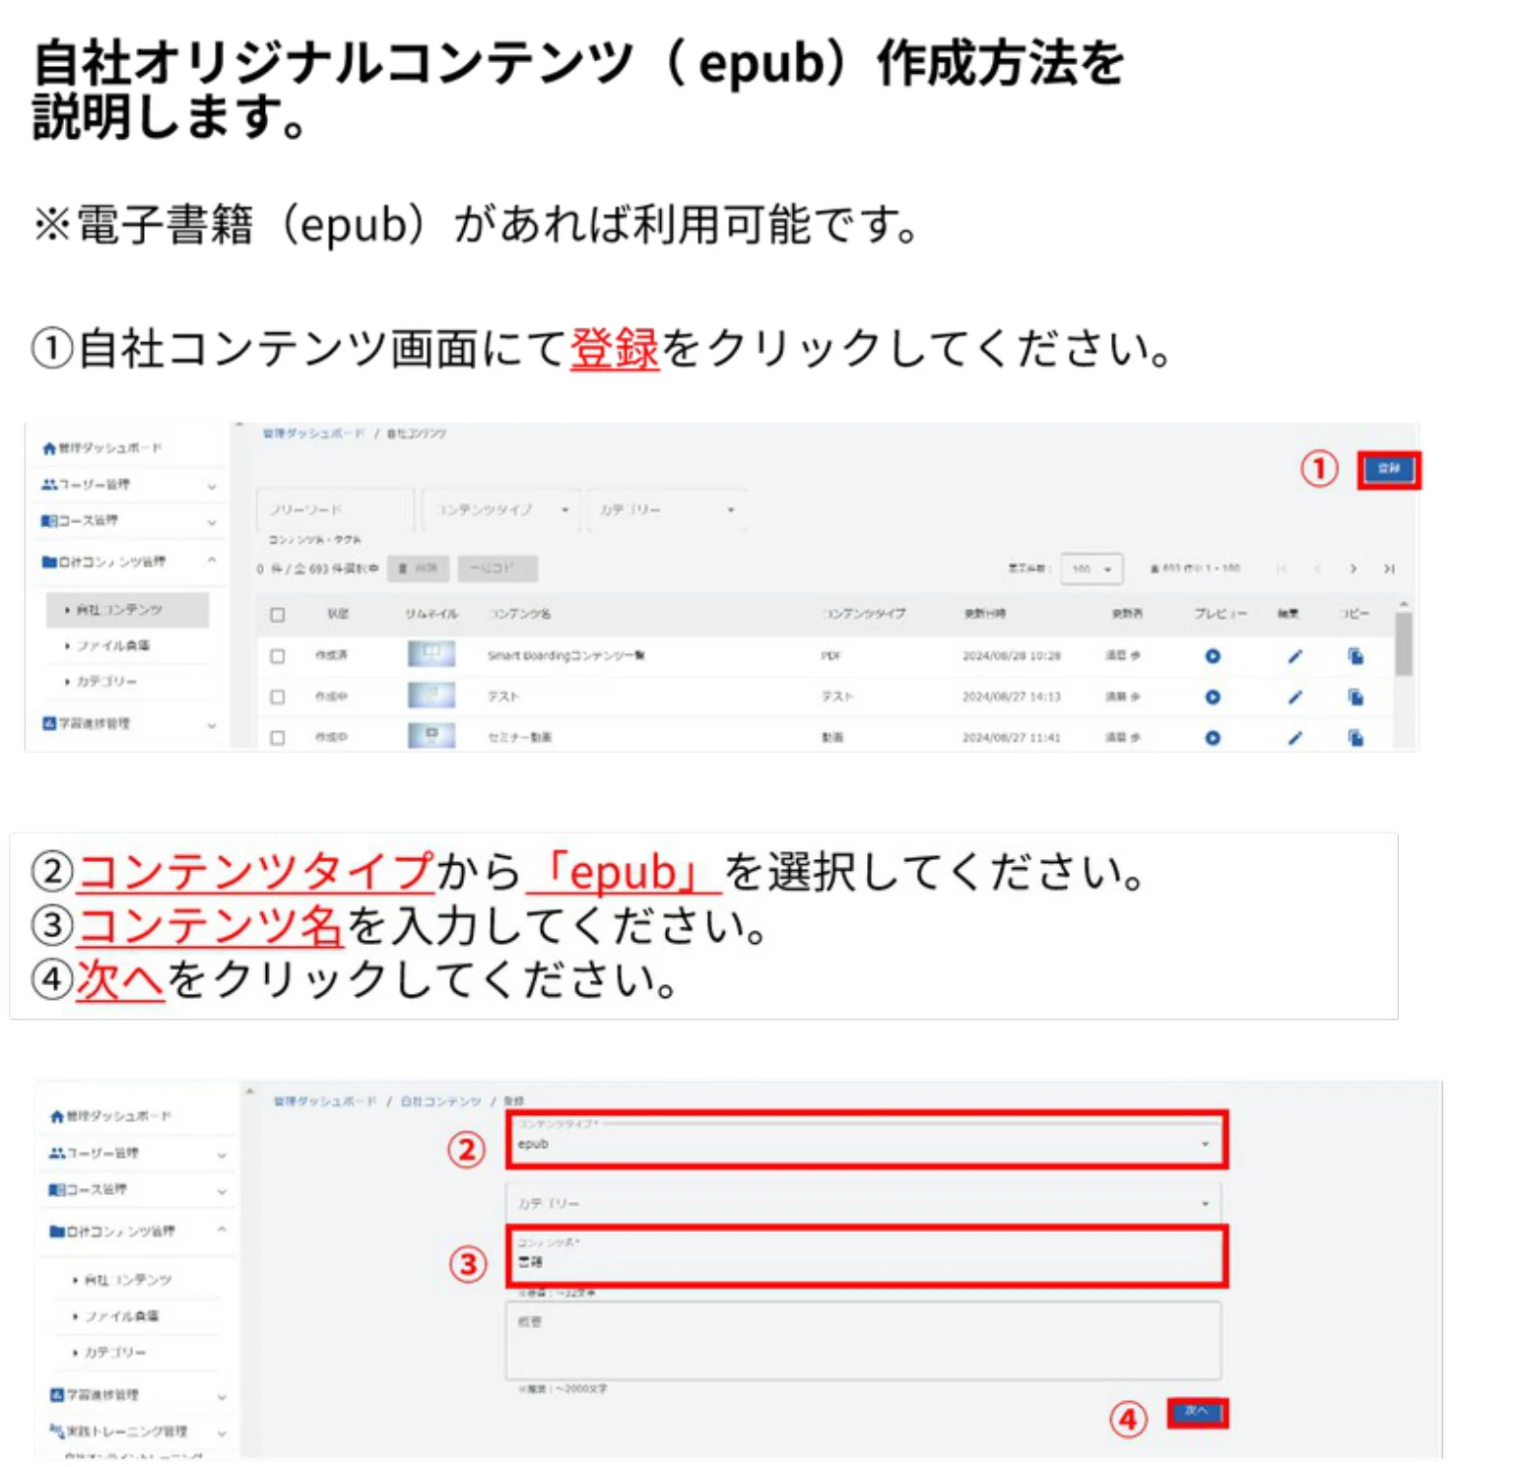Click the blue 次へ button
1526x1467 pixels.
pos(1196,1413)
